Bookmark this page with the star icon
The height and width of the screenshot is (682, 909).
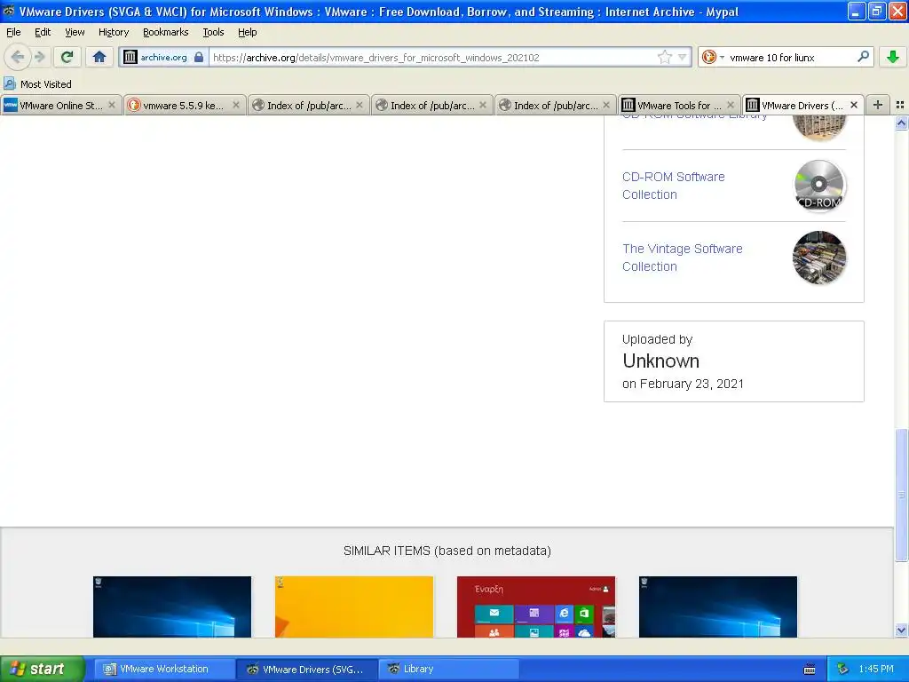pyautogui.click(x=664, y=57)
